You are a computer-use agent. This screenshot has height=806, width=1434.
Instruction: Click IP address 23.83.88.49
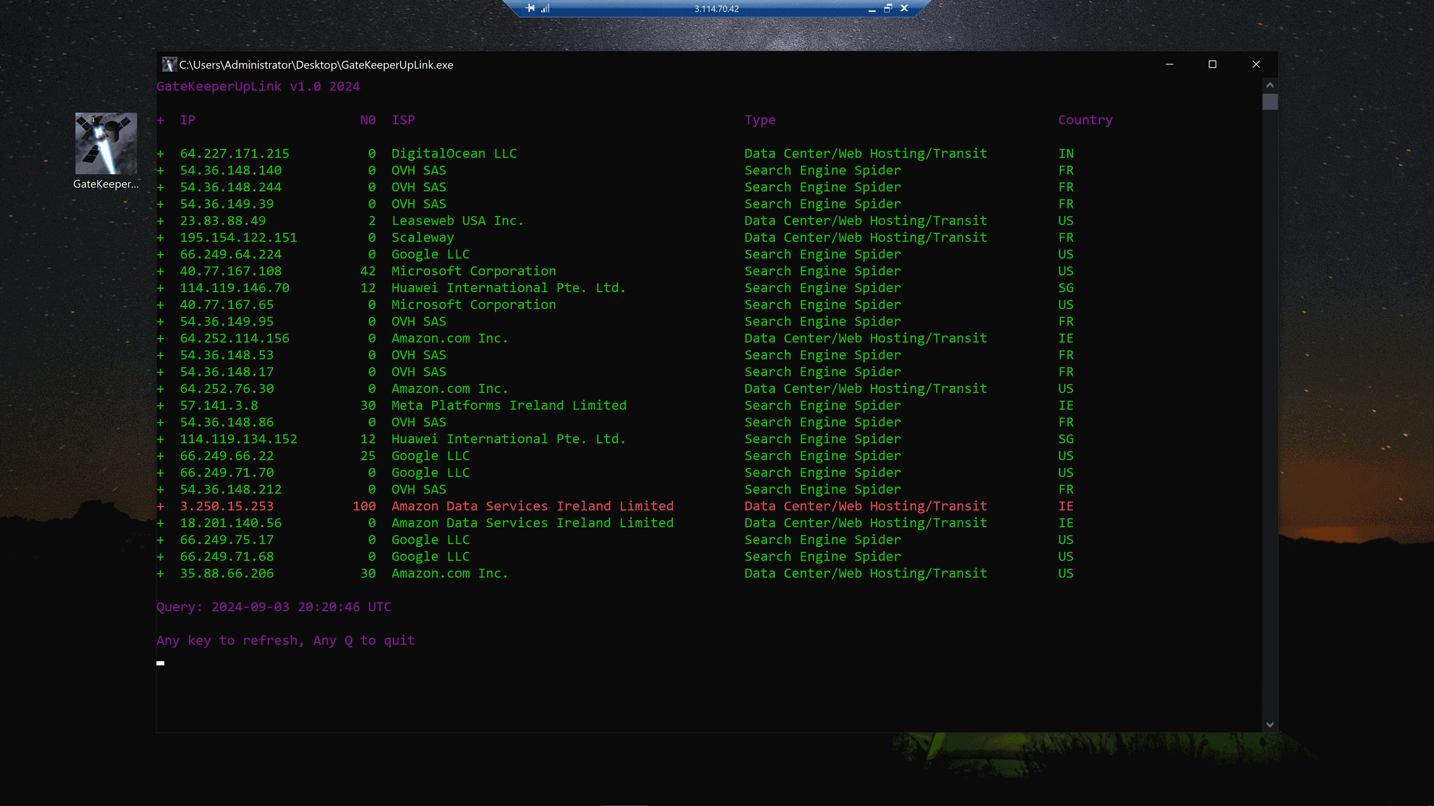pos(223,221)
